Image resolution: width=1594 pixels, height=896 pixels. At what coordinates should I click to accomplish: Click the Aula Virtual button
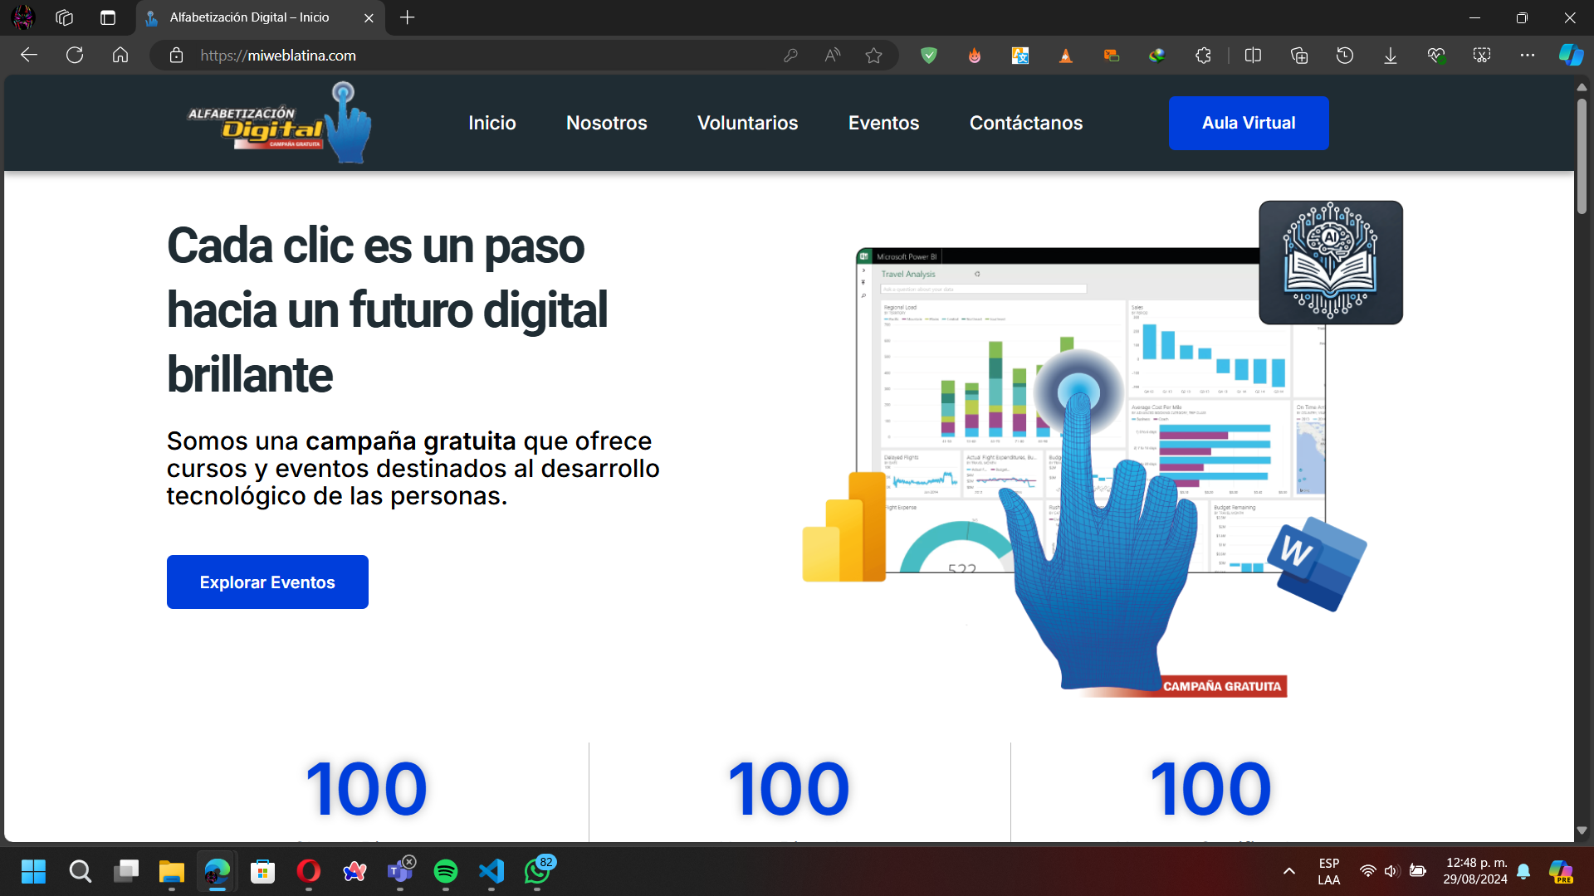click(1249, 123)
